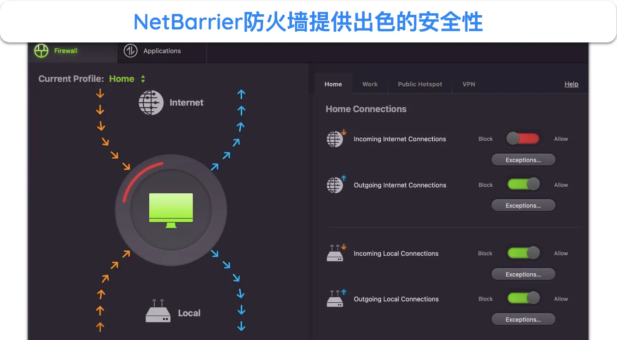This screenshot has height=340, width=617.
Task: Disable the Outgoing Internet Connections switch
Action: pyautogui.click(x=524, y=184)
